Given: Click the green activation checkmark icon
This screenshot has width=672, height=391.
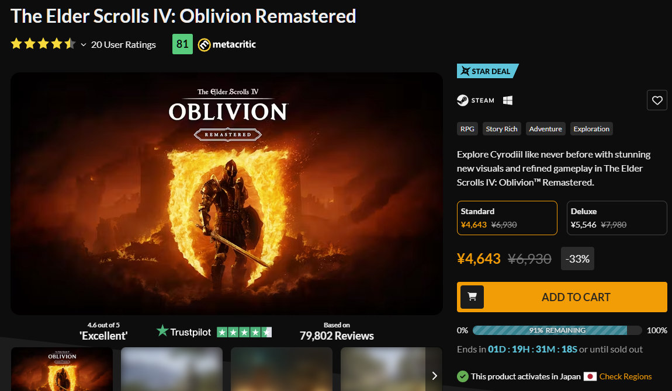Looking at the screenshot, I should pyautogui.click(x=462, y=376).
